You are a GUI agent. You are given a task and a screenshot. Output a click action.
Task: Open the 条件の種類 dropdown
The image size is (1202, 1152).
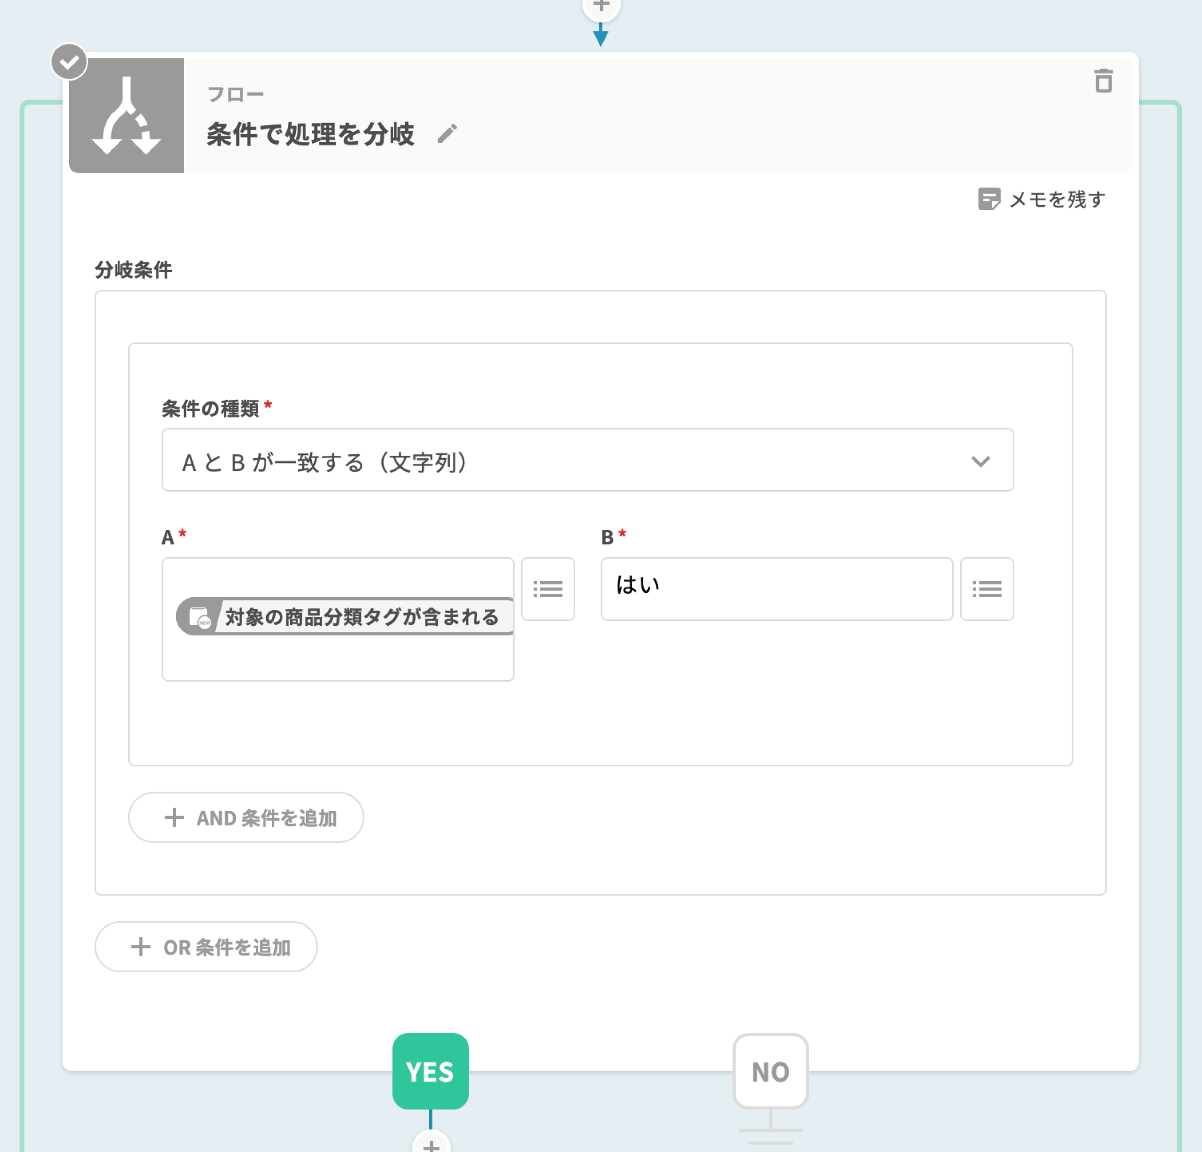pyautogui.click(x=587, y=460)
